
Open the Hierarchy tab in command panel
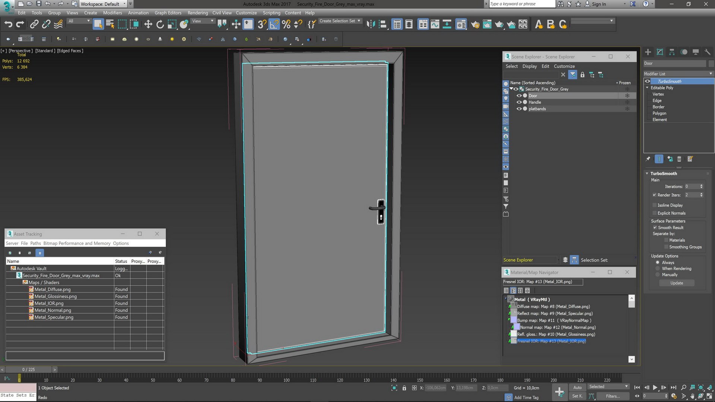[672, 52]
